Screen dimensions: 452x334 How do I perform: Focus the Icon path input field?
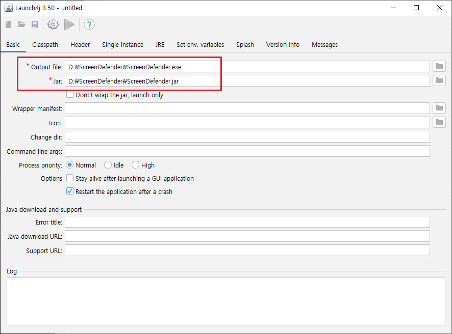coord(247,123)
